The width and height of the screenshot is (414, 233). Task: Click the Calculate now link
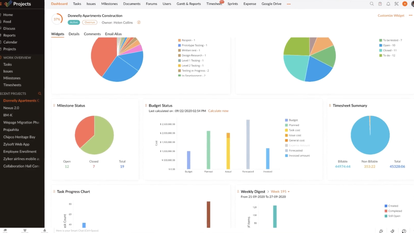[218, 111]
